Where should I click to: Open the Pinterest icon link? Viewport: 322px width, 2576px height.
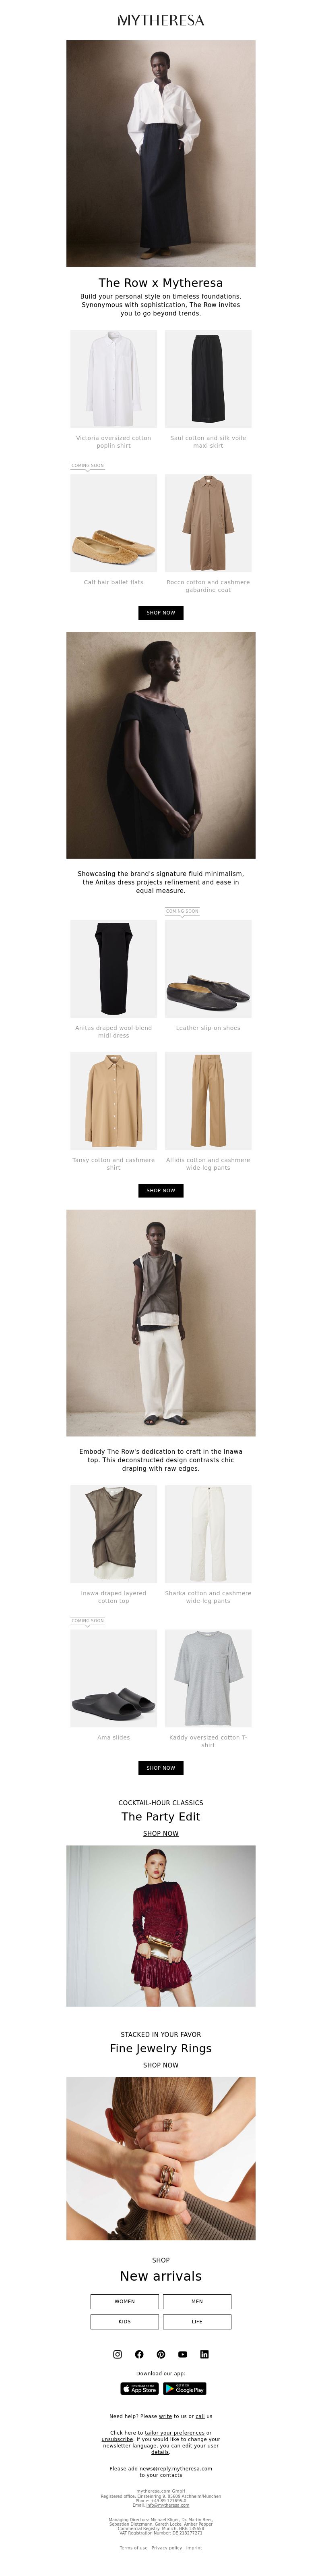161,2354
